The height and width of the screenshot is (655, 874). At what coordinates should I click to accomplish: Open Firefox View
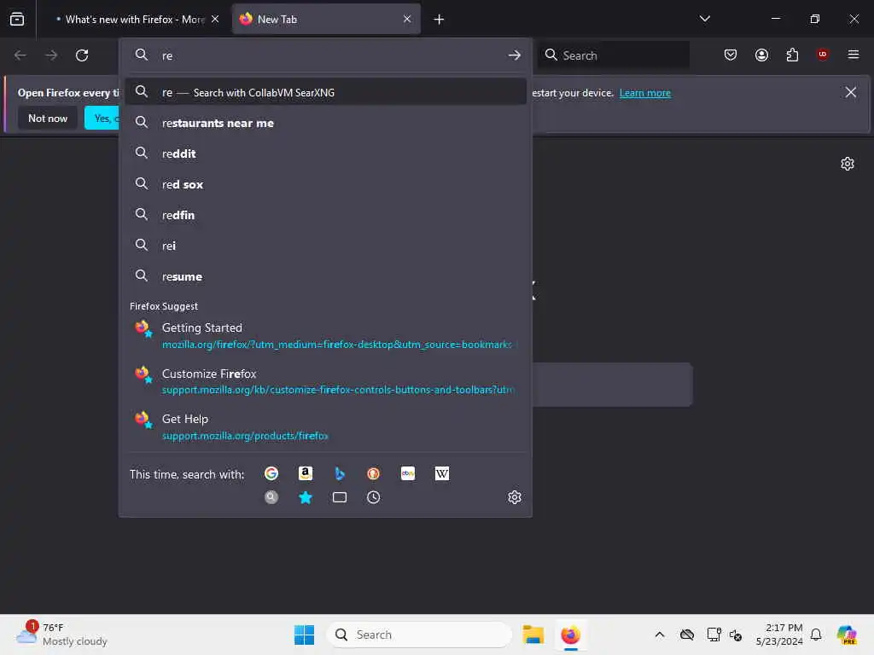click(17, 19)
